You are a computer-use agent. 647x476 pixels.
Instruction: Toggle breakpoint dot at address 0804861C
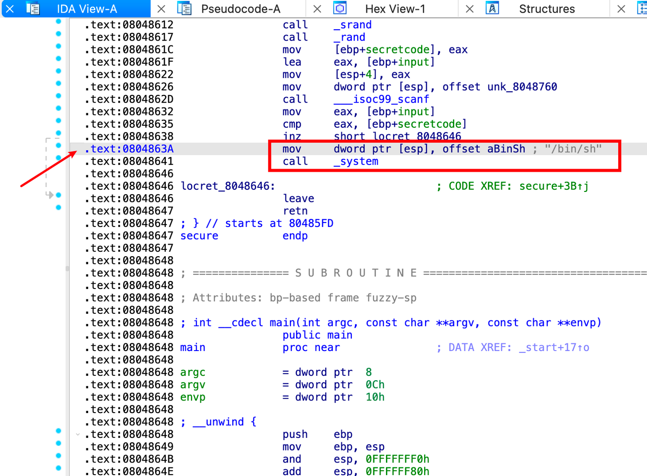(x=58, y=46)
